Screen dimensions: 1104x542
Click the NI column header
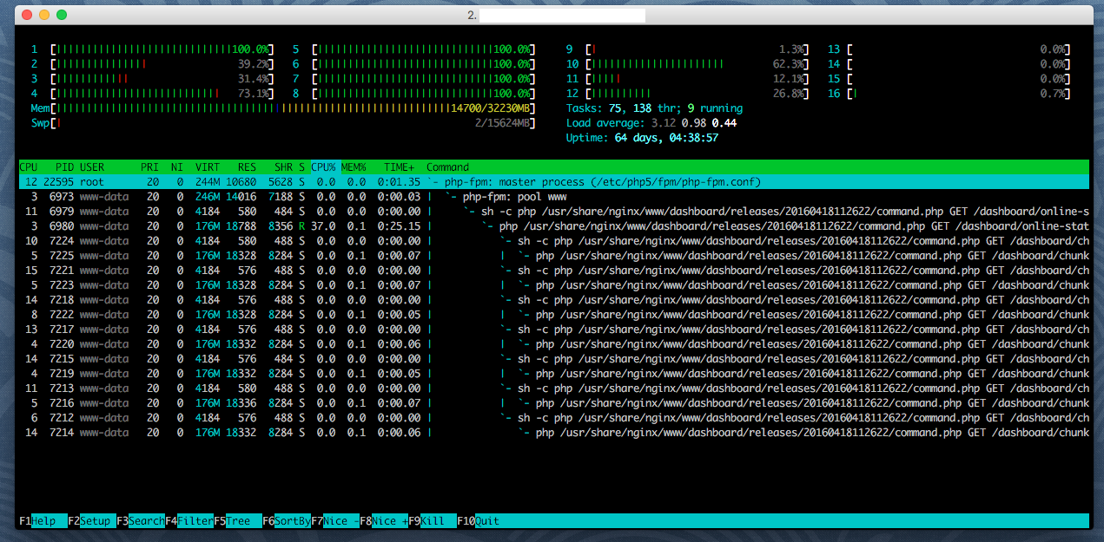[177, 167]
